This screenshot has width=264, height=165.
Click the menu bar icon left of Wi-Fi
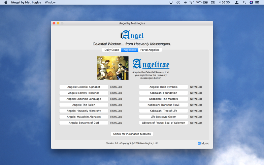185,2
